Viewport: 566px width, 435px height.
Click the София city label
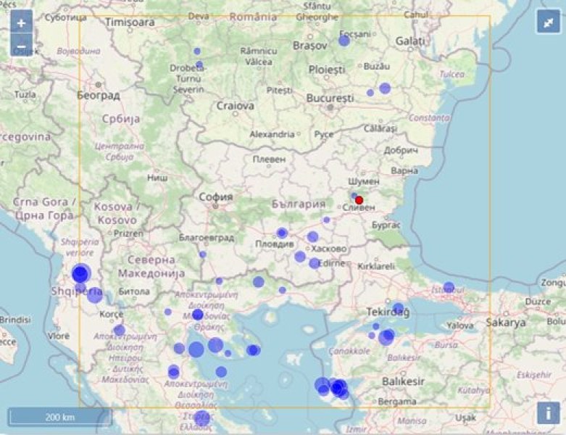tap(215, 196)
